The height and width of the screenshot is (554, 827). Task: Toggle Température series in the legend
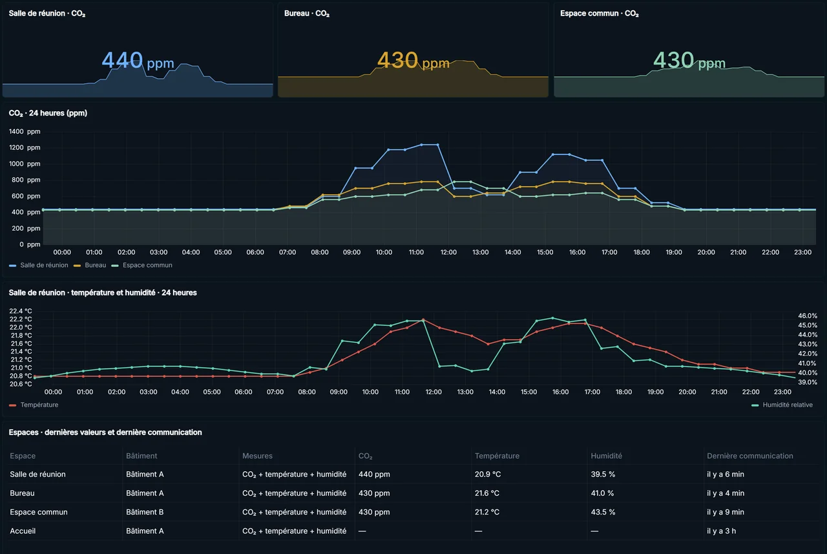(34, 405)
